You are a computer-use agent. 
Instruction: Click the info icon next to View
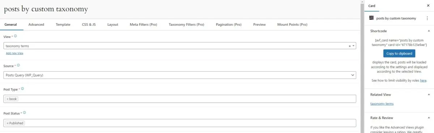click(15, 36)
